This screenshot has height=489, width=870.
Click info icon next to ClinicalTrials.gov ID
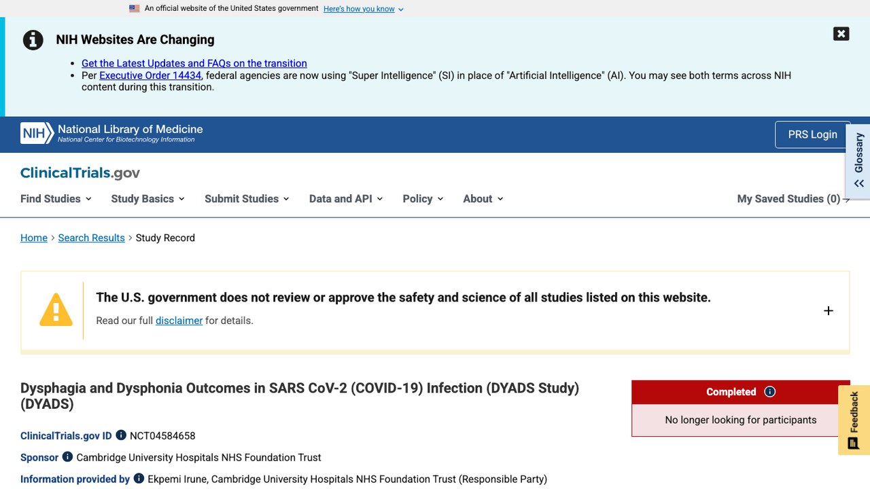coord(121,435)
